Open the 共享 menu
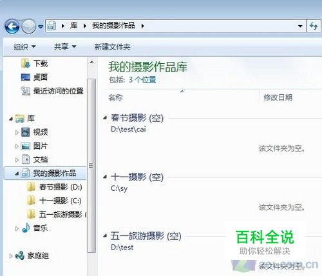Viewport: 322px width, 276px height. [65, 46]
